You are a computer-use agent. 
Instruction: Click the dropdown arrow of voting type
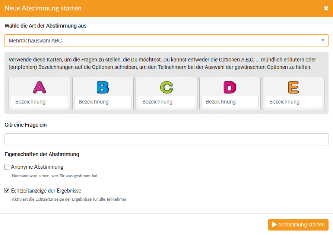[323, 41]
